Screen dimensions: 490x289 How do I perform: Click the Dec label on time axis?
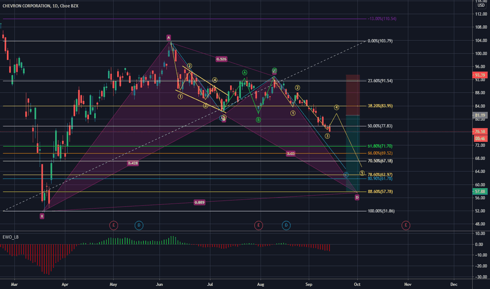click(x=454, y=284)
